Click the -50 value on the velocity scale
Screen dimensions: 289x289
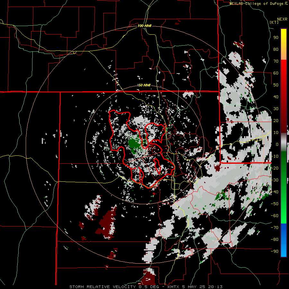pos(275,204)
